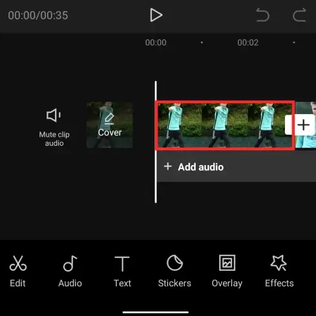Redo the last undone edit
The width and height of the screenshot is (316, 316).
[x=299, y=15]
